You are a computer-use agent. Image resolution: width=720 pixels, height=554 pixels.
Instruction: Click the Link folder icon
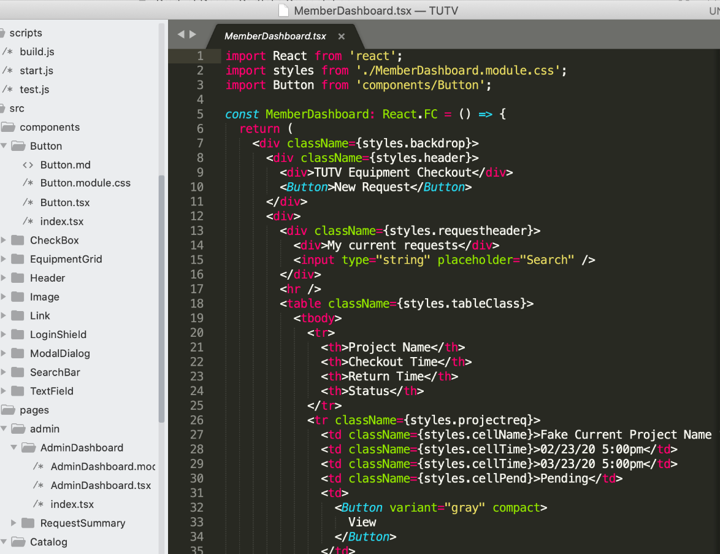(x=18, y=315)
